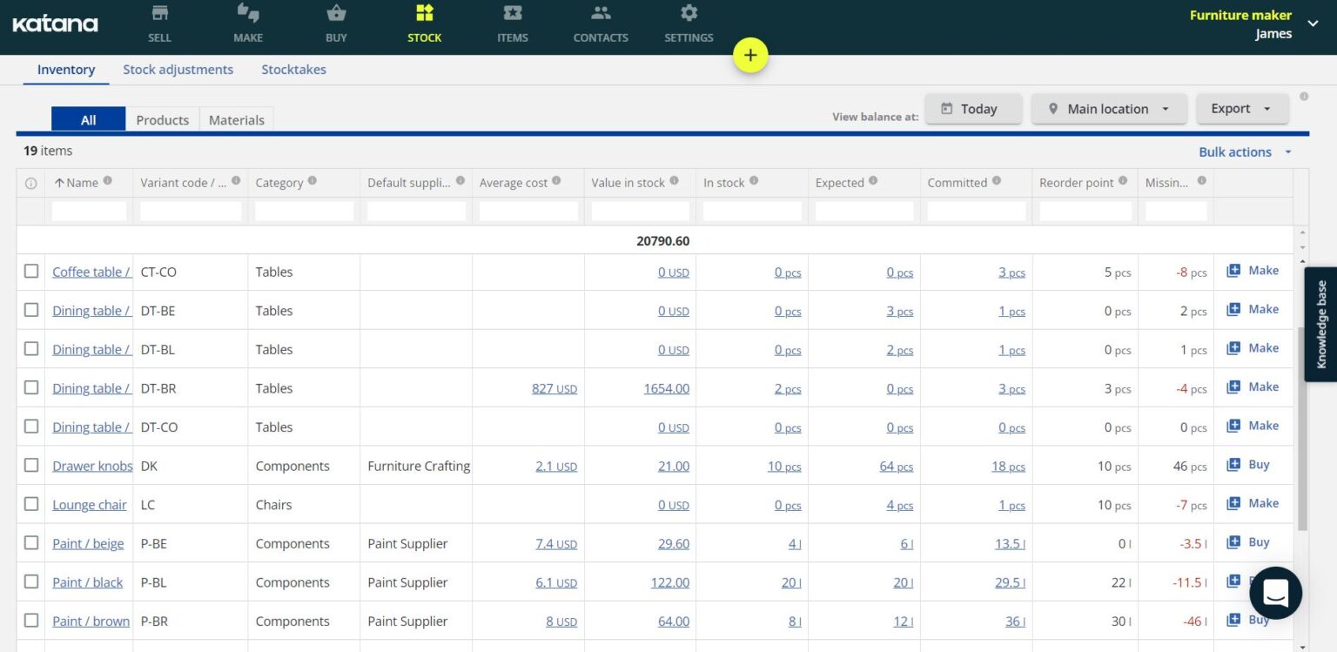Viewport: 1337px width, 652px height.
Task: Check the Paint / beige row checkbox
Action: (x=31, y=543)
